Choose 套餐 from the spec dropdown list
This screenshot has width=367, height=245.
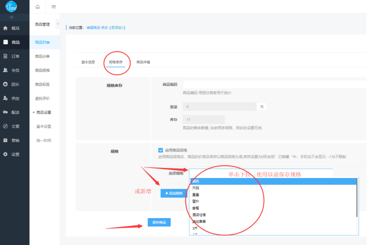196,209
